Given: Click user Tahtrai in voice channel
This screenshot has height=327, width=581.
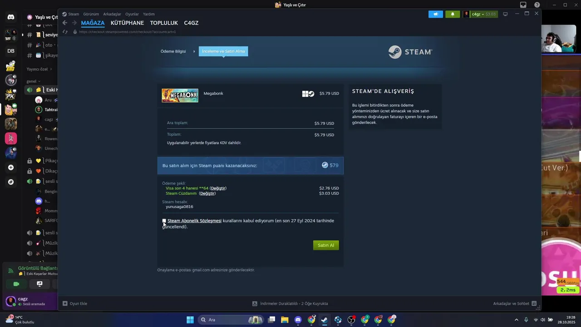Looking at the screenshot, I should 46,110.
